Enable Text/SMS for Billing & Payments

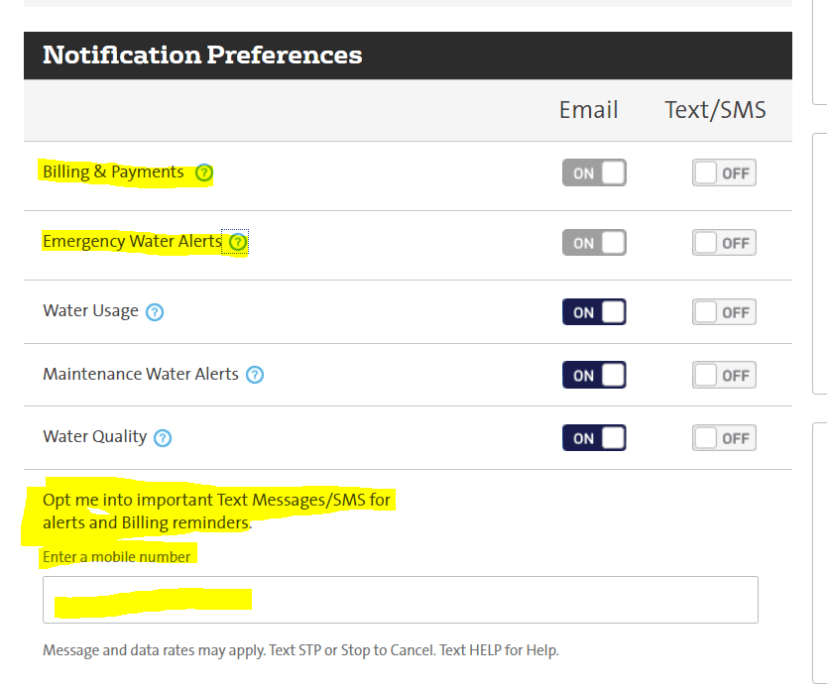click(x=723, y=172)
